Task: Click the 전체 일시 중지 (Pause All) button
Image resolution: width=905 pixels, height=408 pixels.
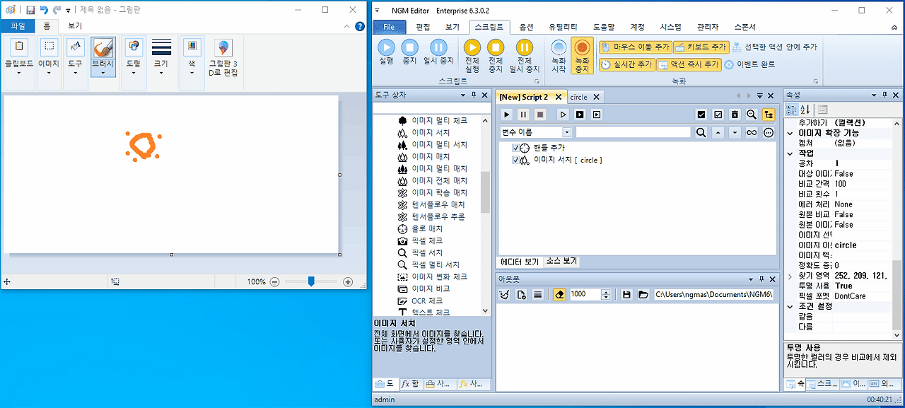Action: pyautogui.click(x=525, y=56)
